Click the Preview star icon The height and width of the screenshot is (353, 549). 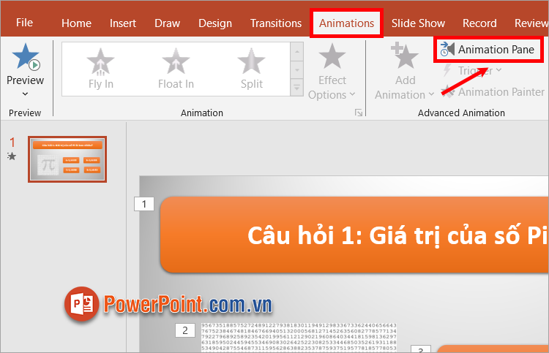(x=26, y=56)
